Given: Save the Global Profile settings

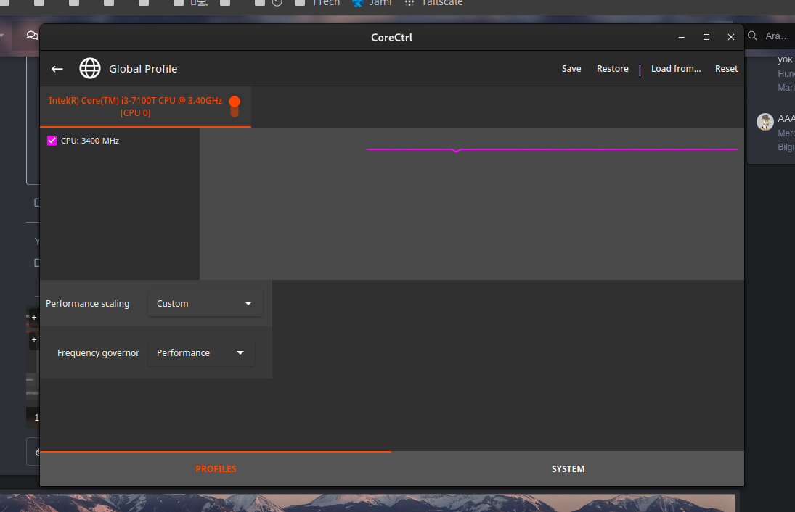Looking at the screenshot, I should [571, 68].
